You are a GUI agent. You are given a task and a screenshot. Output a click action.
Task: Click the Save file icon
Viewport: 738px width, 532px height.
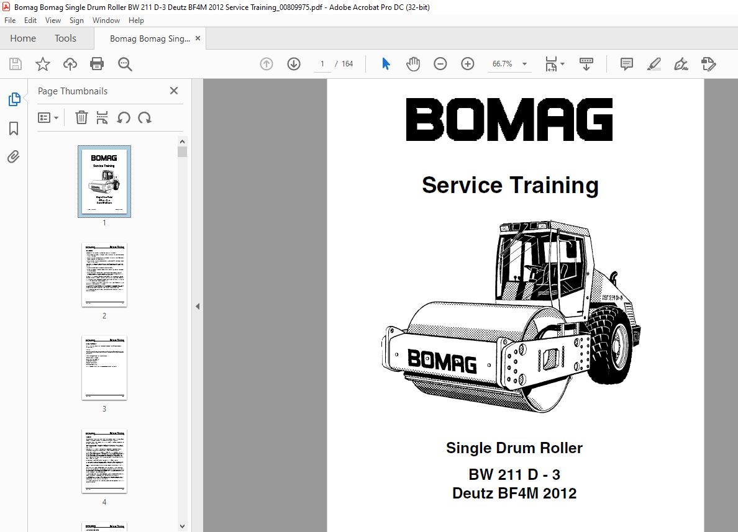tap(16, 64)
